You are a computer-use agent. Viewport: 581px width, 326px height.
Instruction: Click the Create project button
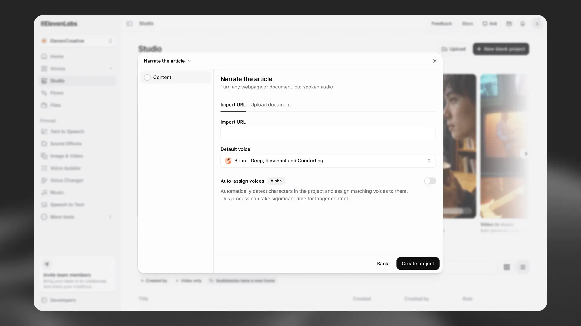click(418, 264)
